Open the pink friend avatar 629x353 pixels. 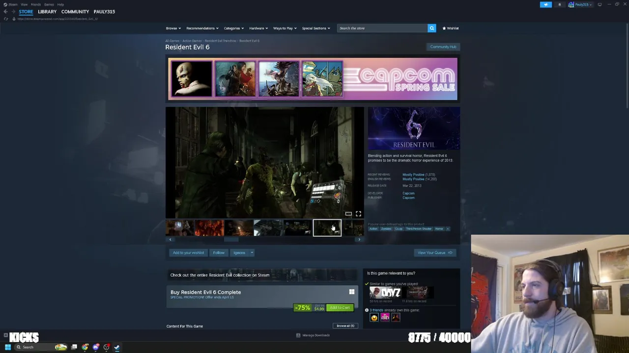tap(385, 318)
